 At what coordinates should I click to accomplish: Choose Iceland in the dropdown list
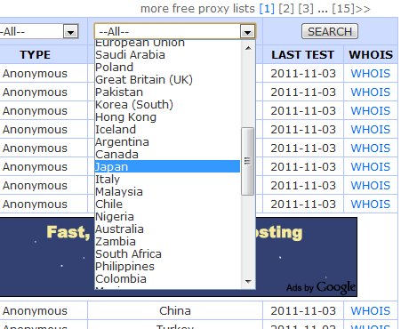pyautogui.click(x=167, y=130)
